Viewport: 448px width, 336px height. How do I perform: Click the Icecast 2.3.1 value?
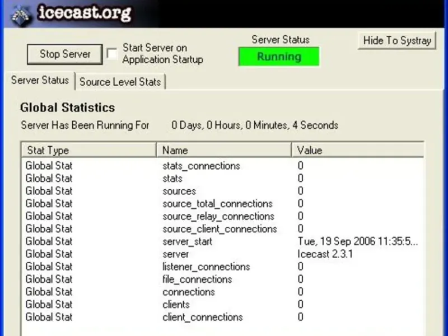(x=325, y=254)
